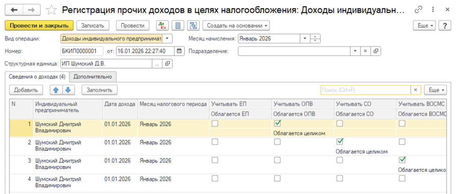Uncheck Учитывать ОПВ in row 1
This screenshot has width=456, height=194.
[277, 124]
